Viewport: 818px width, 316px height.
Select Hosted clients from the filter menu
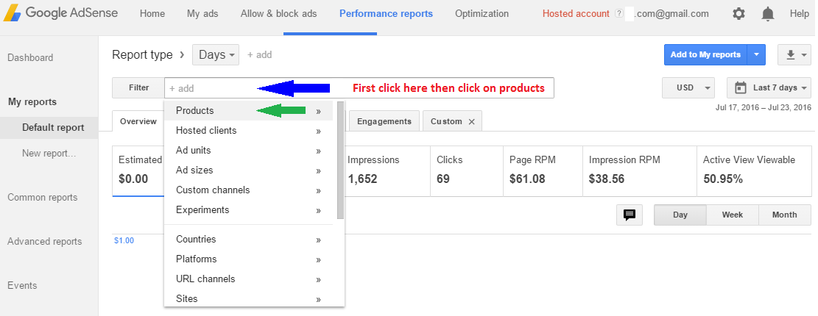(248, 130)
